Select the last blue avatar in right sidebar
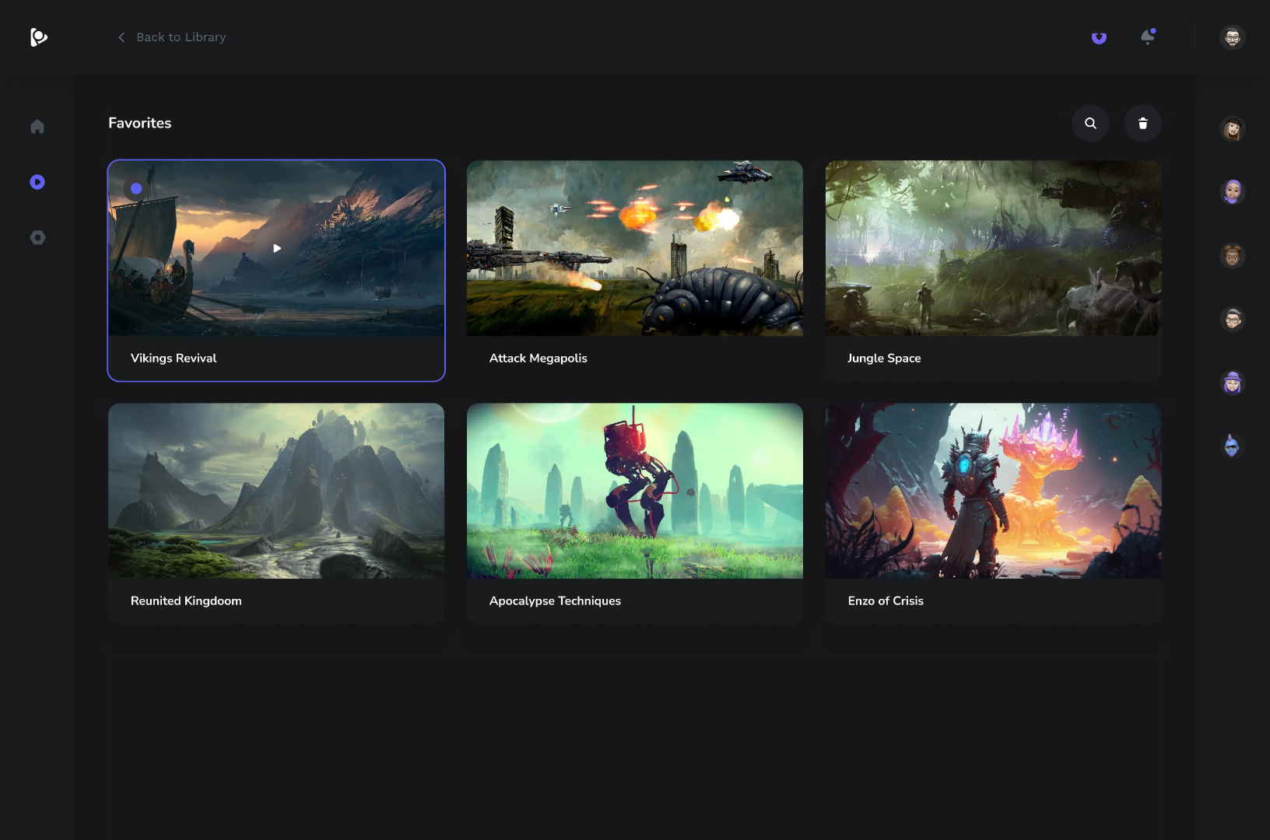This screenshot has width=1270, height=840. 1232,446
